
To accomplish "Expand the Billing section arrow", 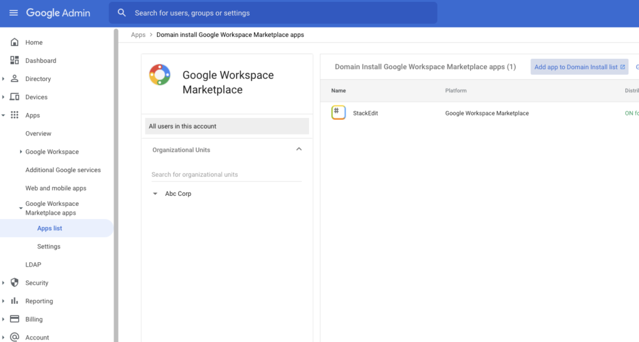I will (x=3, y=319).
